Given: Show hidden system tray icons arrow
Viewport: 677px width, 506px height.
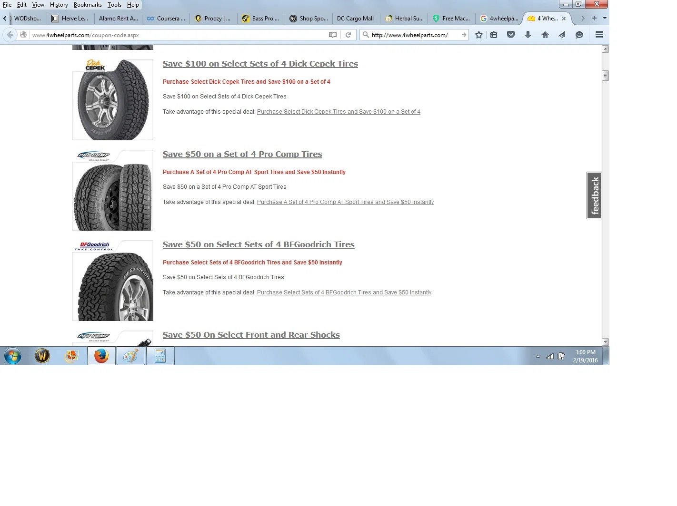Looking at the screenshot, I should coord(538,356).
